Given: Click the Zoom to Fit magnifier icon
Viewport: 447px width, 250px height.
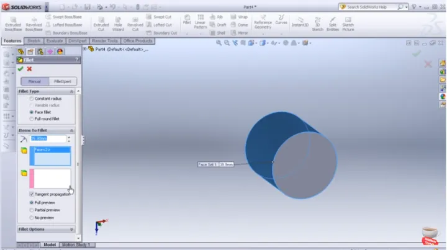Looking at the screenshot, I should [x=219, y=43].
